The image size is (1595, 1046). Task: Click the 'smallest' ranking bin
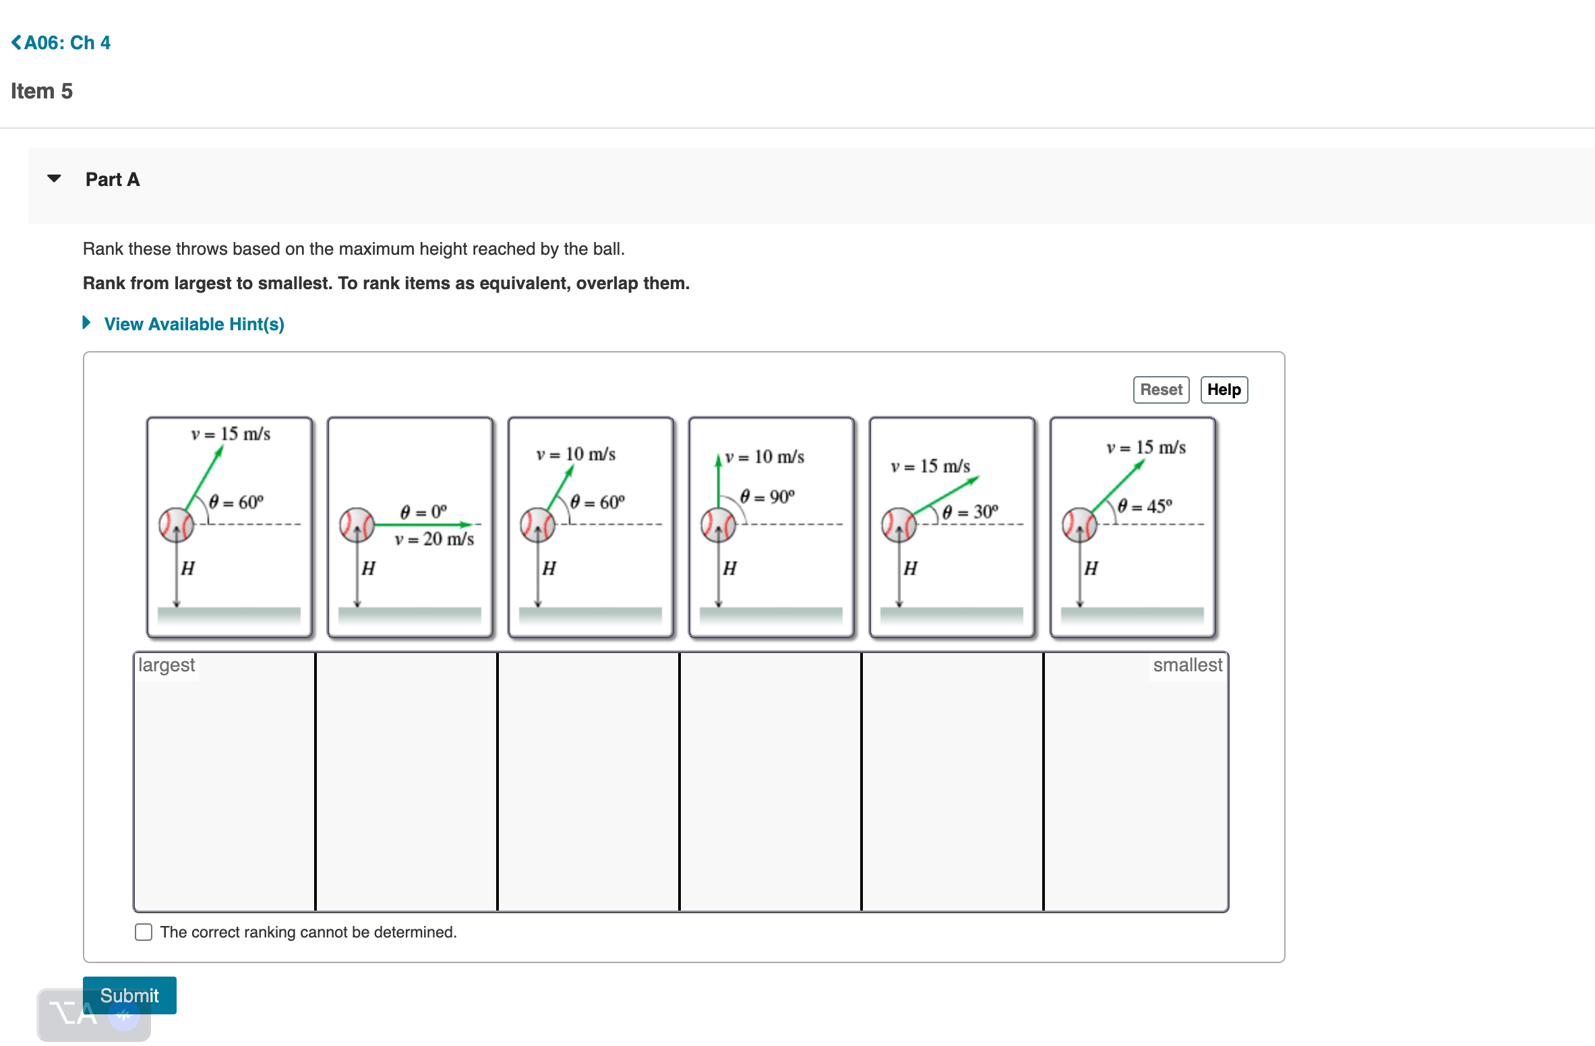(x=1135, y=782)
